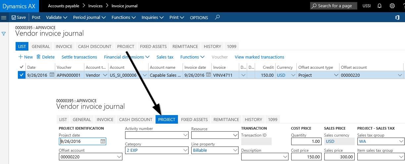Click the Post button
This screenshot has width=405, height=164.
point(36,18)
